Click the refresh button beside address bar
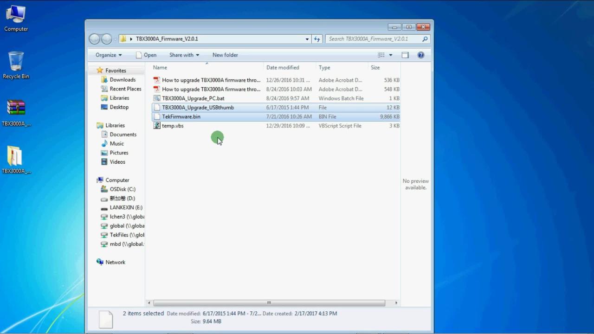The height and width of the screenshot is (334, 594). tap(317, 39)
